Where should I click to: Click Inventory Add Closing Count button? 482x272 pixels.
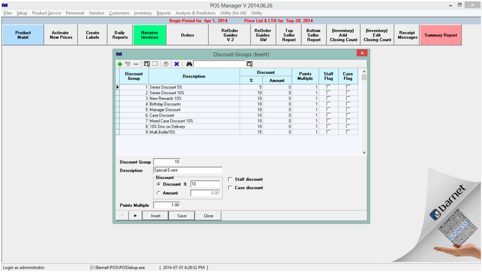344,35
